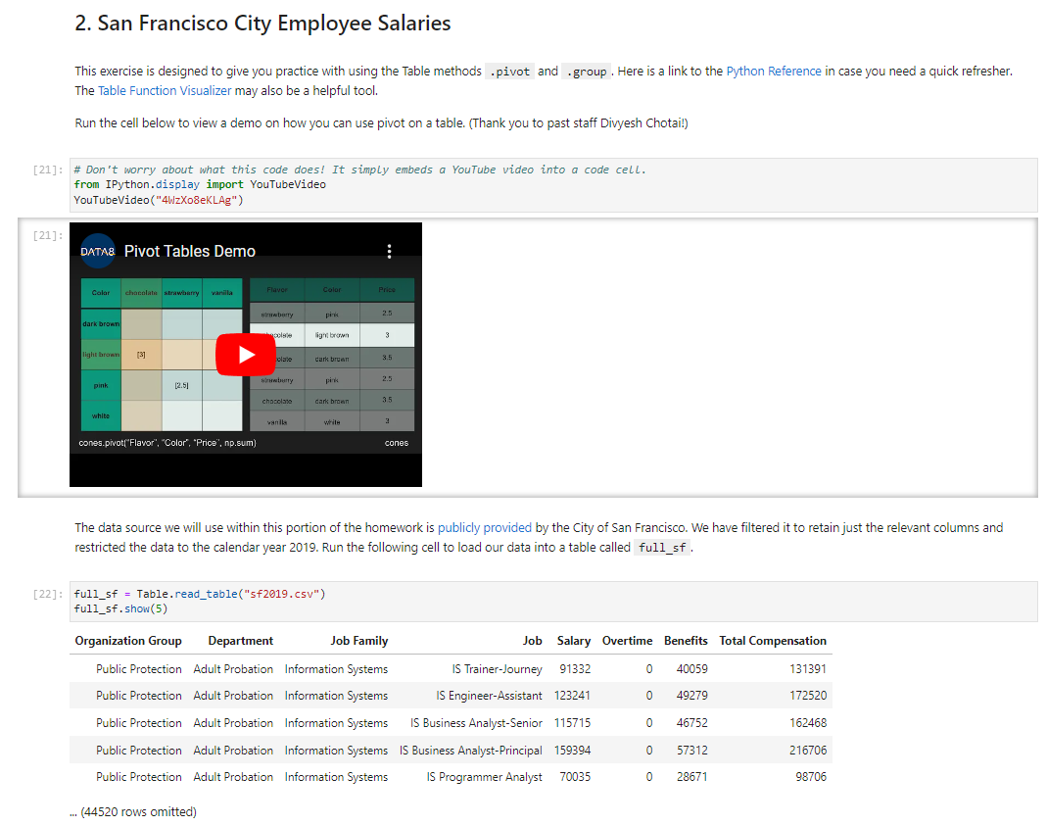
Task: Click the Job column header
Action: point(532,641)
